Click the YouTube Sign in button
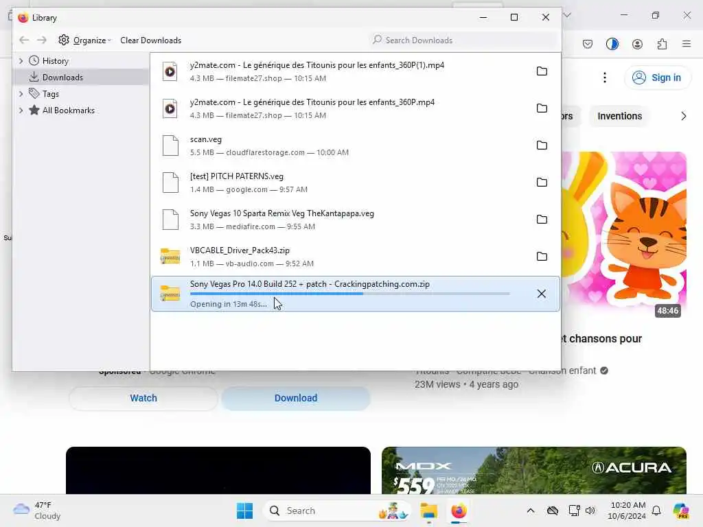 click(x=658, y=78)
